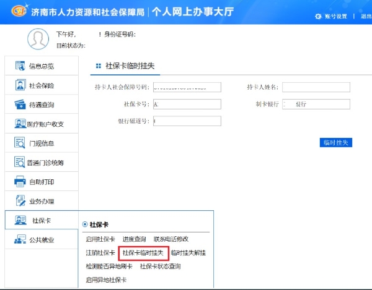Click the user avatar picture

[37, 39]
